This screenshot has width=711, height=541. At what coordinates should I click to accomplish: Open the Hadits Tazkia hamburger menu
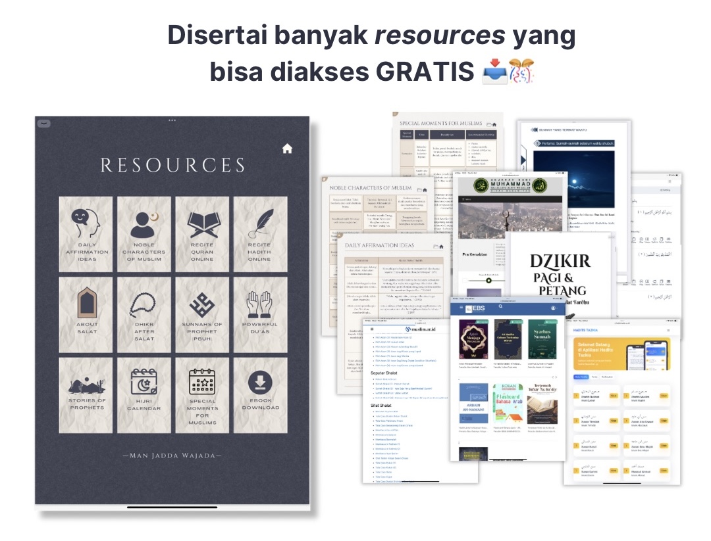pos(668,331)
